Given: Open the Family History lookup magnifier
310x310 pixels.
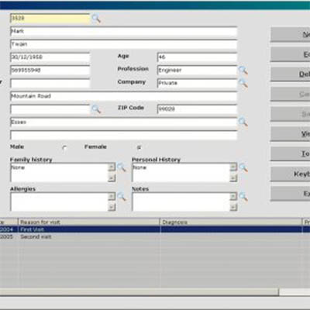Looking at the screenshot, I should click(x=121, y=167).
